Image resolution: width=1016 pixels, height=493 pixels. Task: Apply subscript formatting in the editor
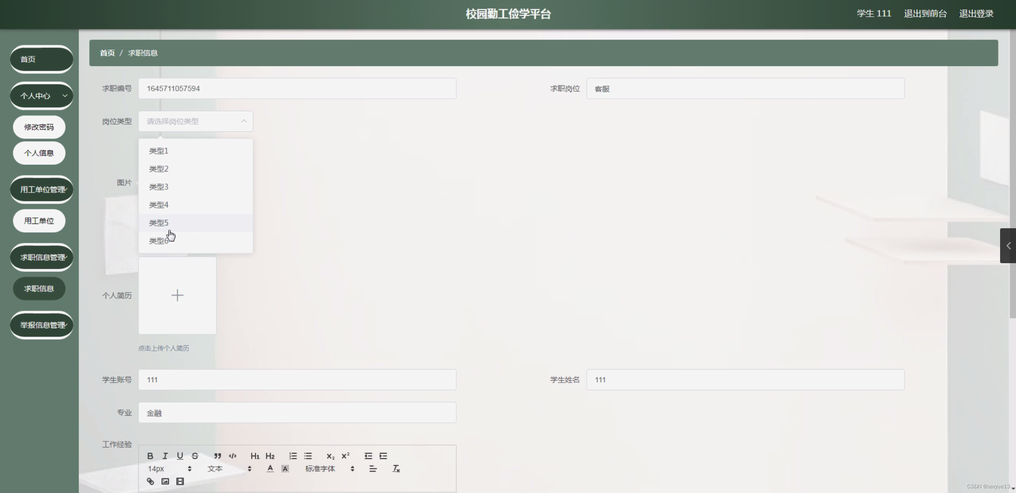330,456
